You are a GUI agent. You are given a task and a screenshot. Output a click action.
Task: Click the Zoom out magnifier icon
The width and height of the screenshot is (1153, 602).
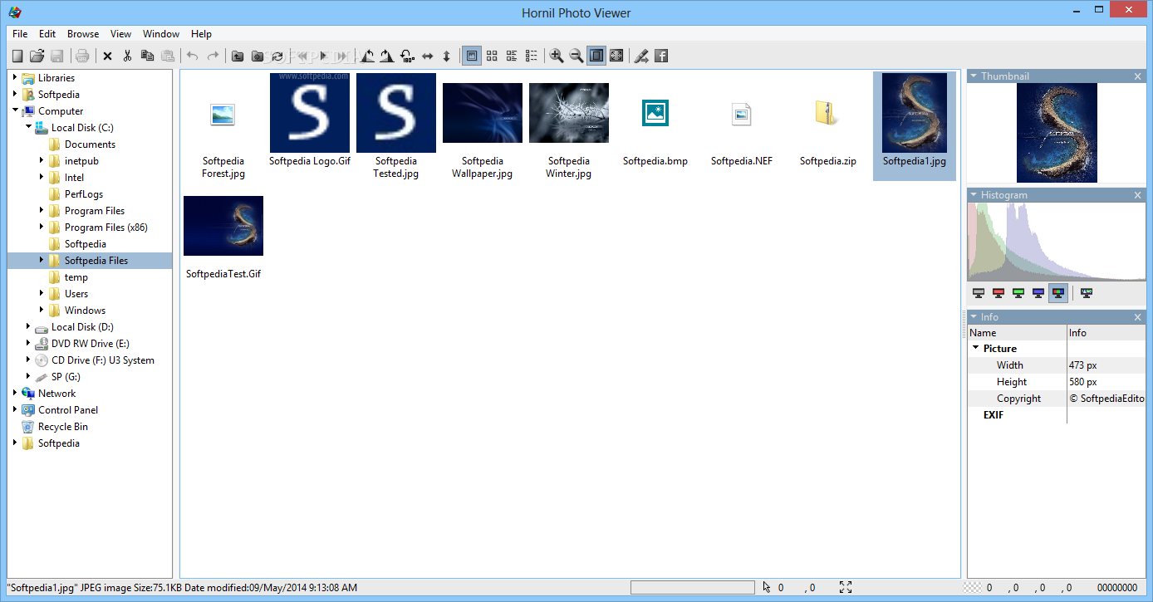576,56
